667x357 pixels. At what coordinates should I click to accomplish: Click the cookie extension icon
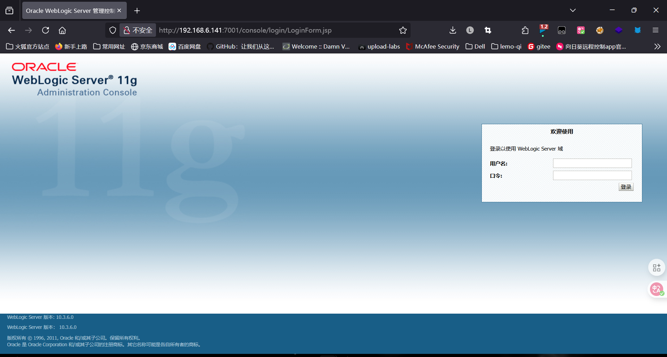point(600,30)
